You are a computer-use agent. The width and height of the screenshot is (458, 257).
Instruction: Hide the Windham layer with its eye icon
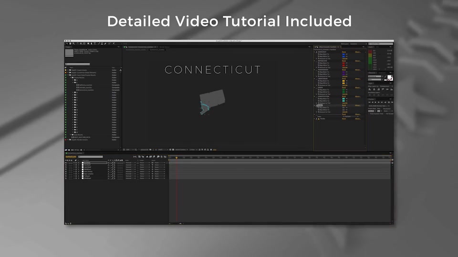(x=66, y=178)
